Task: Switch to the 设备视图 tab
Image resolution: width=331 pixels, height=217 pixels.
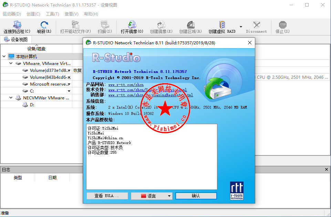Action: point(16,40)
